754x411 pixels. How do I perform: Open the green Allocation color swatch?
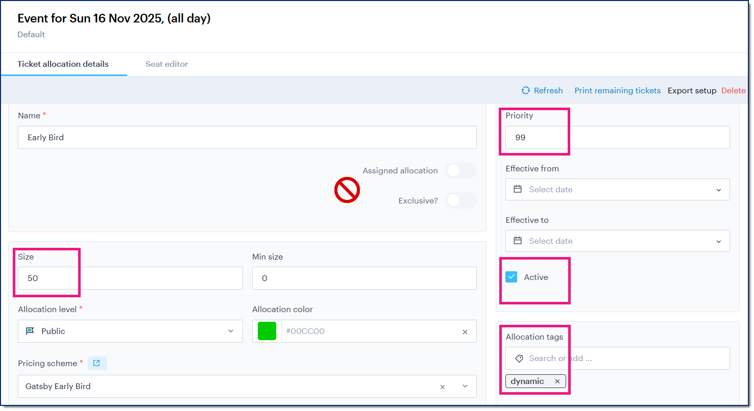click(267, 331)
